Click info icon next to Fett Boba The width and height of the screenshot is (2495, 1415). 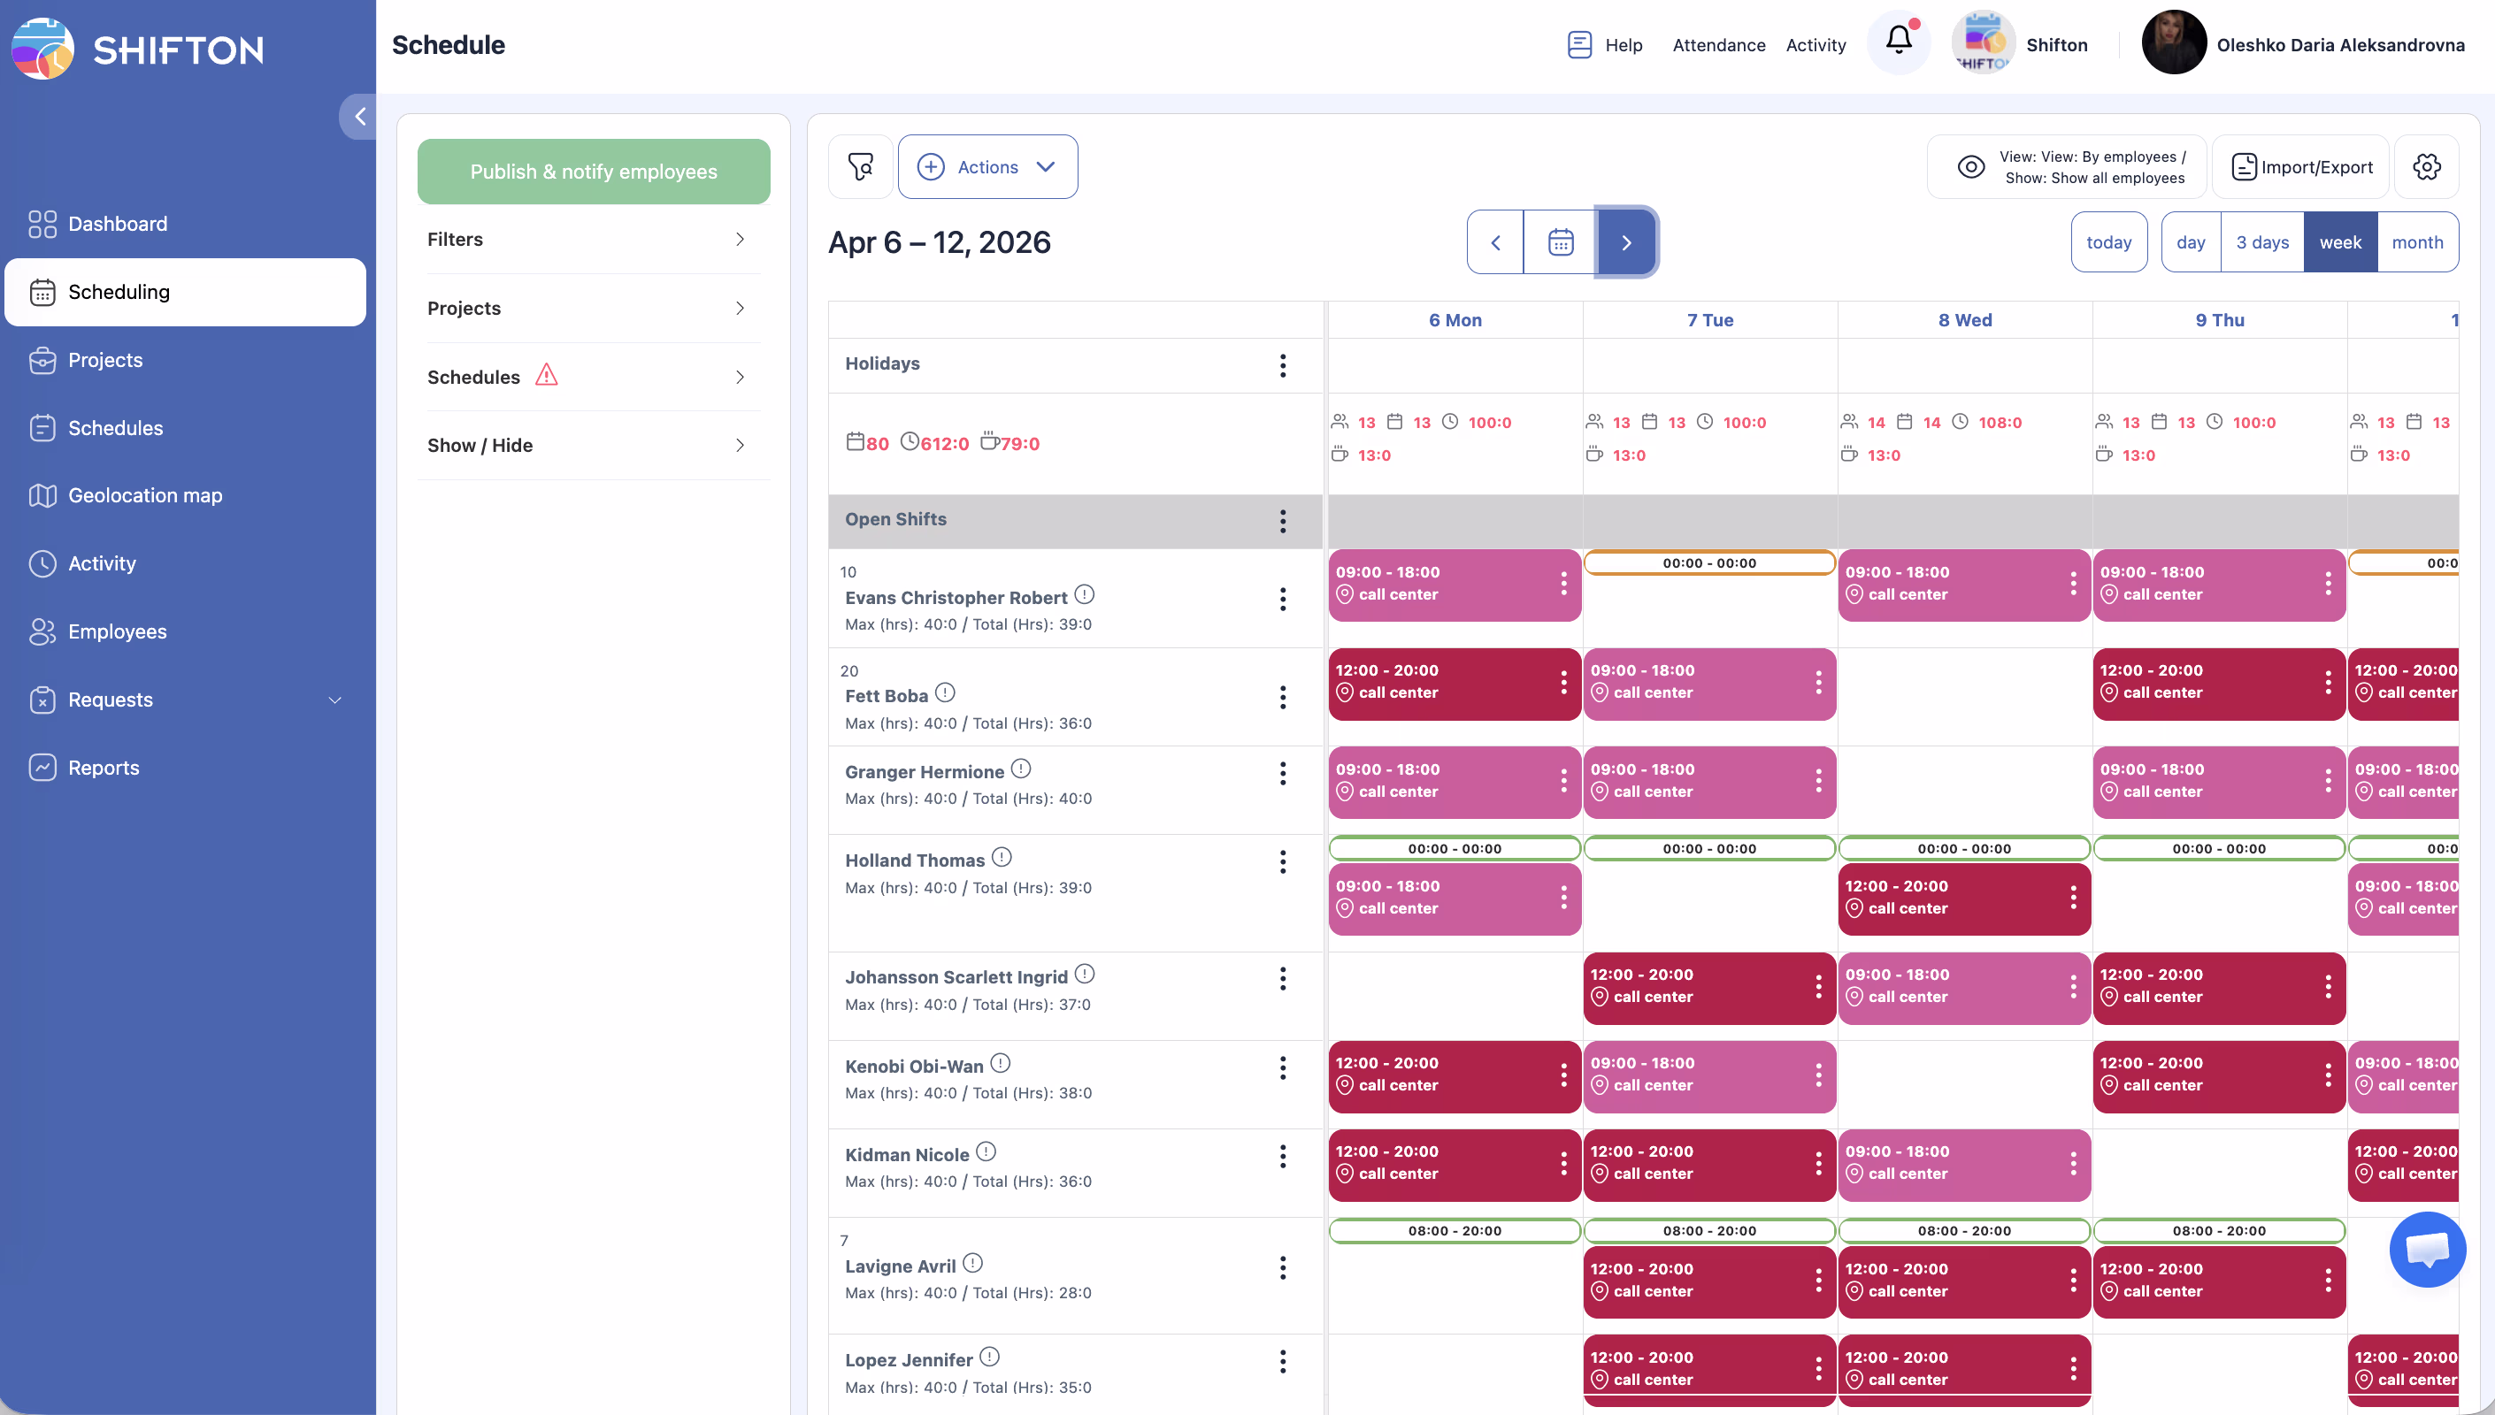[945, 693]
